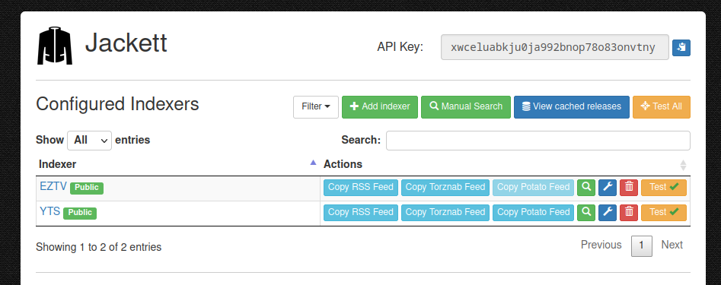Open YTS configuration with wrench icon
The width and height of the screenshot is (721, 285).
click(x=608, y=213)
